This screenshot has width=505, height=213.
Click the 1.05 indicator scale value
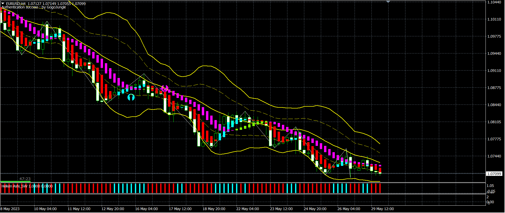490,186
